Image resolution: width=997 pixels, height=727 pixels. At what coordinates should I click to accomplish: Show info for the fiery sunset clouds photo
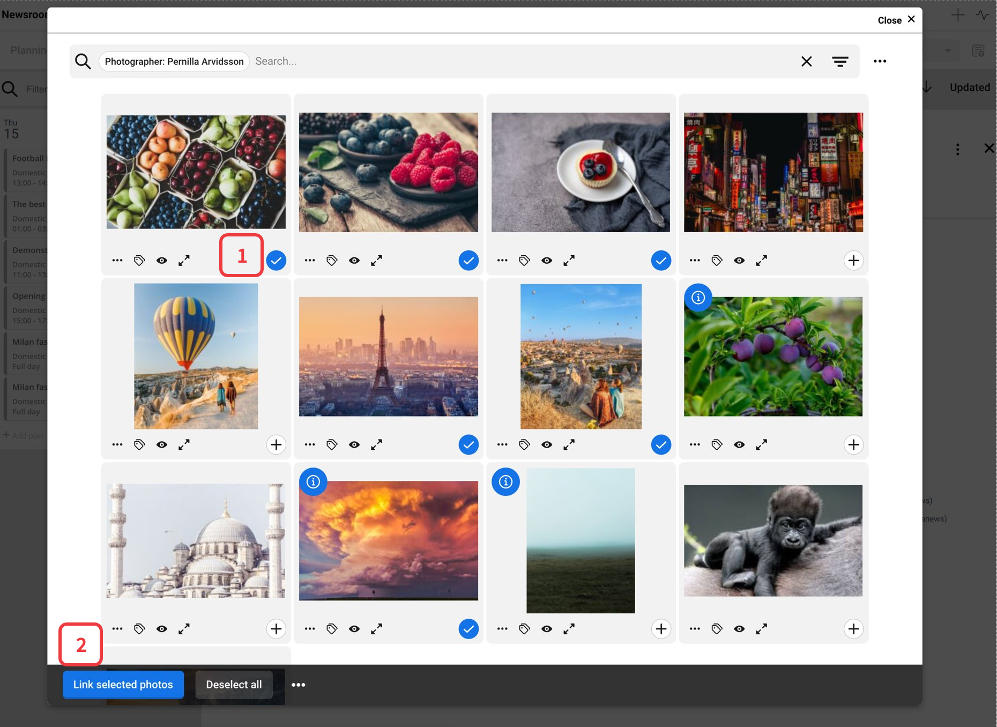(x=313, y=481)
